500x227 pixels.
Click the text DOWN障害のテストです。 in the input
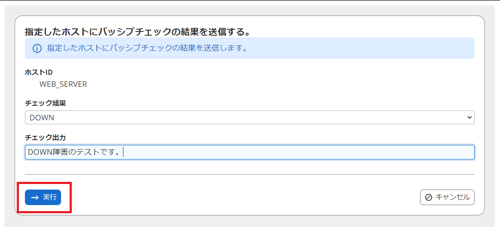click(x=74, y=152)
